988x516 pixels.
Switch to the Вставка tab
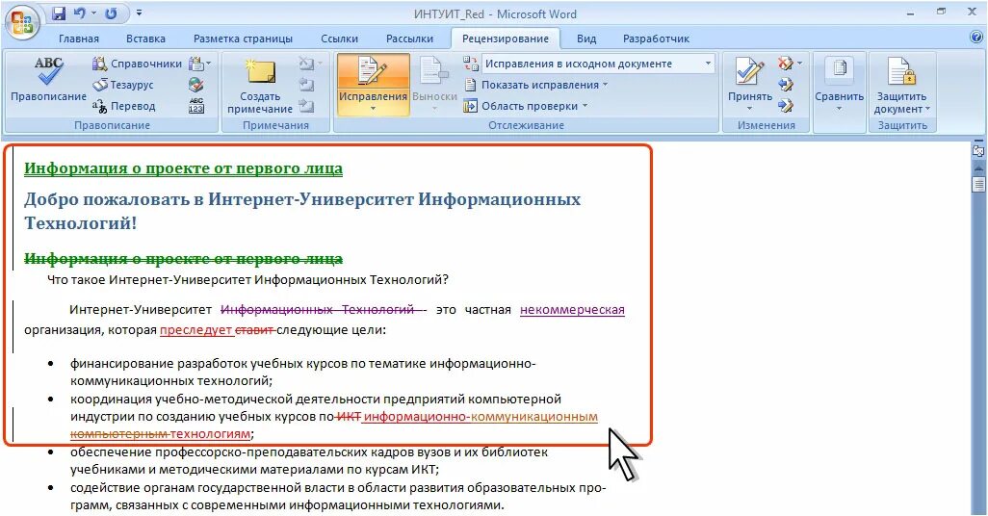145,39
